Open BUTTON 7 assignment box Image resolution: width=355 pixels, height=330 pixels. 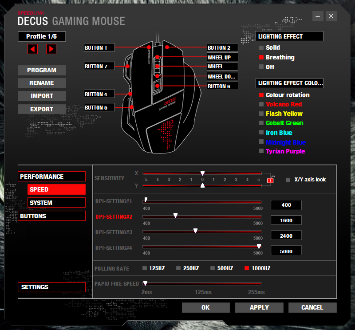(x=99, y=66)
